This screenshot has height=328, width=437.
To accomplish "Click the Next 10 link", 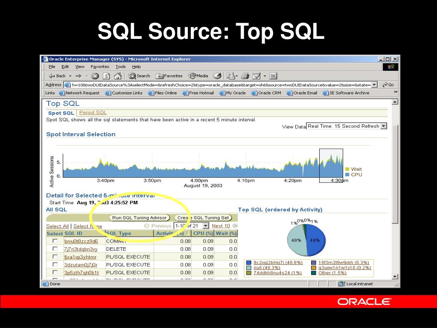I will tap(221, 226).
